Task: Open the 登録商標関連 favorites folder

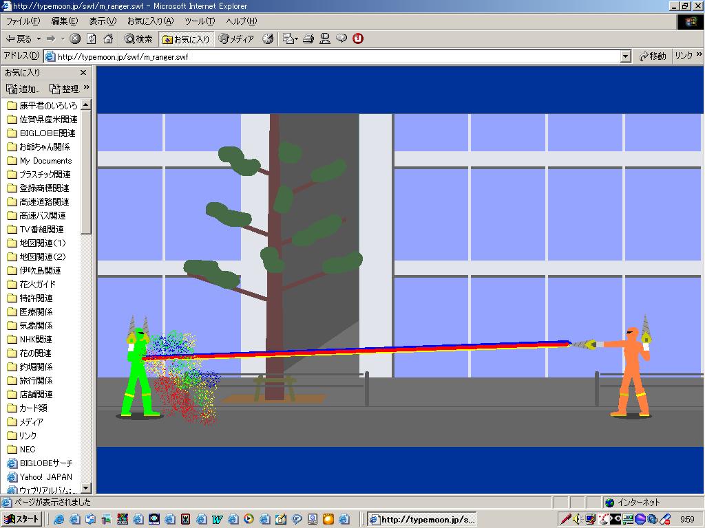Action: click(39, 188)
